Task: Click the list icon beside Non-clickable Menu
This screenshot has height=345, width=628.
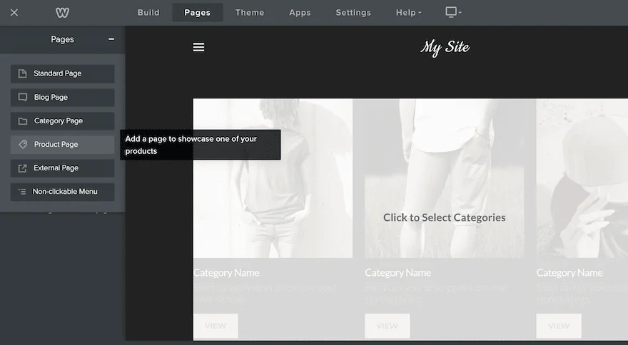Action: click(22, 192)
